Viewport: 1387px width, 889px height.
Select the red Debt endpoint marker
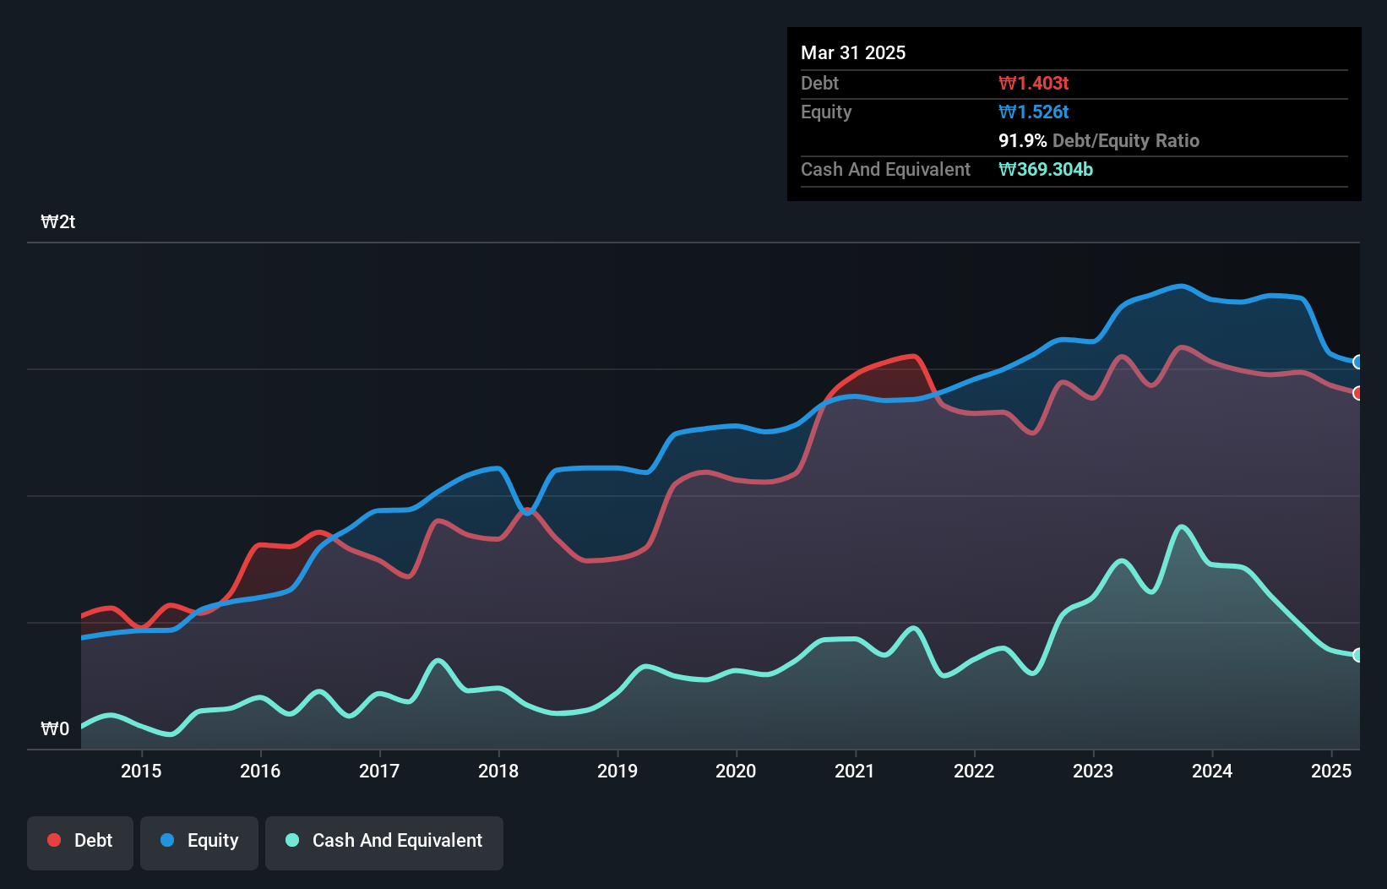click(x=1358, y=393)
